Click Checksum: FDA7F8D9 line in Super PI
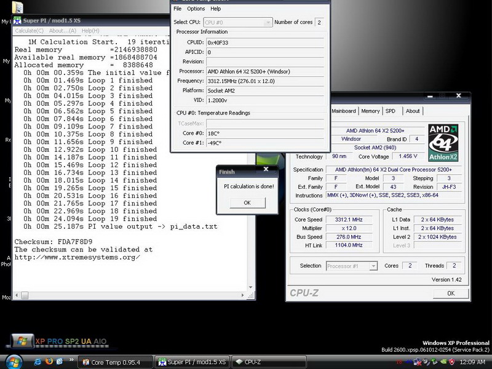The width and height of the screenshot is (492, 369). coord(54,242)
